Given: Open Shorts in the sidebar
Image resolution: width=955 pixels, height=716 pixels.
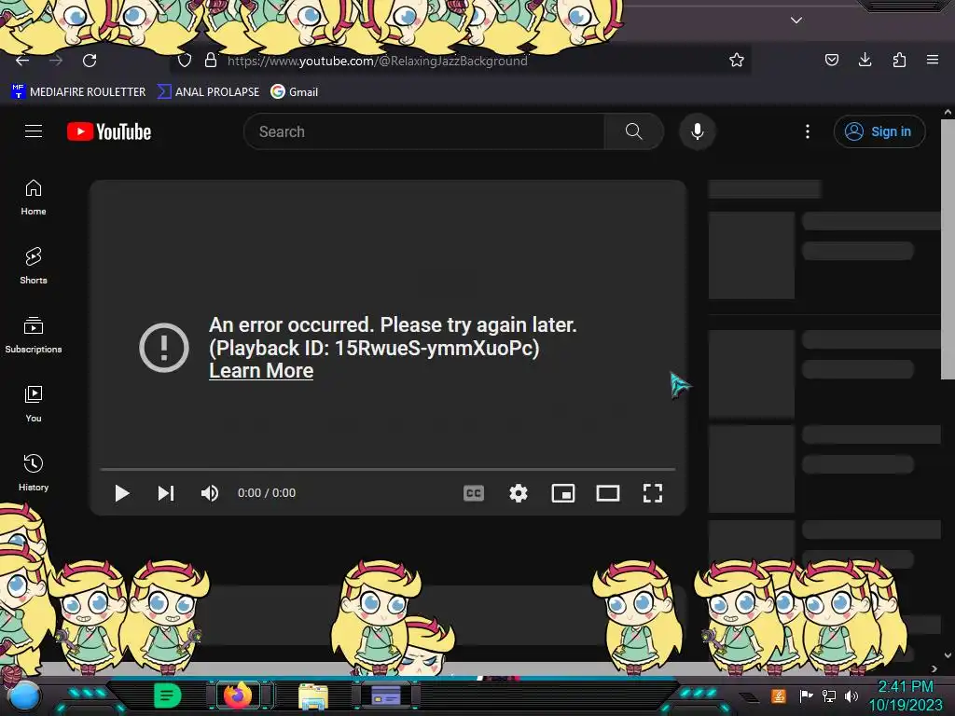Looking at the screenshot, I should [34, 266].
